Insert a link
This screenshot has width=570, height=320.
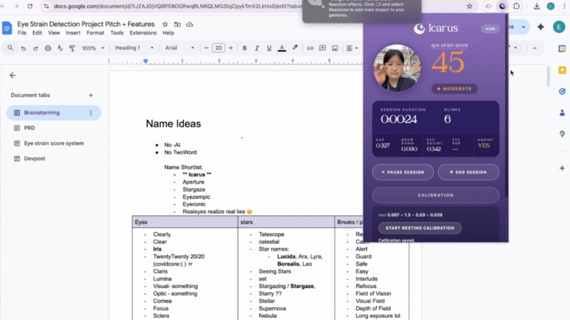click(x=310, y=48)
